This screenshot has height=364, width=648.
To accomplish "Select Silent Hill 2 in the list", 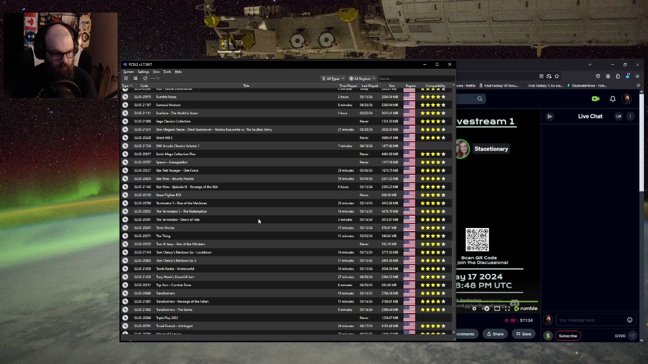I will [287, 138].
